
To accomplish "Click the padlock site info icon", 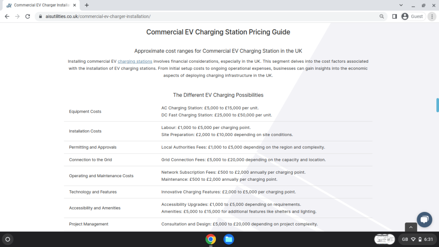I will pyautogui.click(x=40, y=17).
